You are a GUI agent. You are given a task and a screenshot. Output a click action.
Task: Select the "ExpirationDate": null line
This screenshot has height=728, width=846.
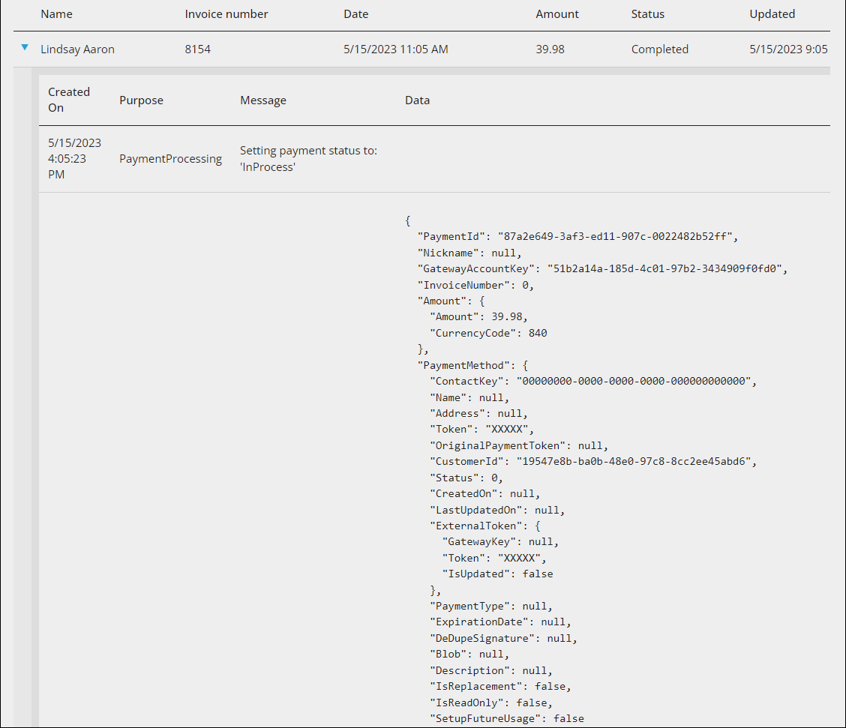500,622
